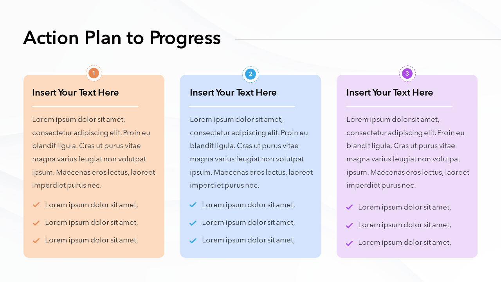Click second orange checkmark in card one

(x=36, y=222)
